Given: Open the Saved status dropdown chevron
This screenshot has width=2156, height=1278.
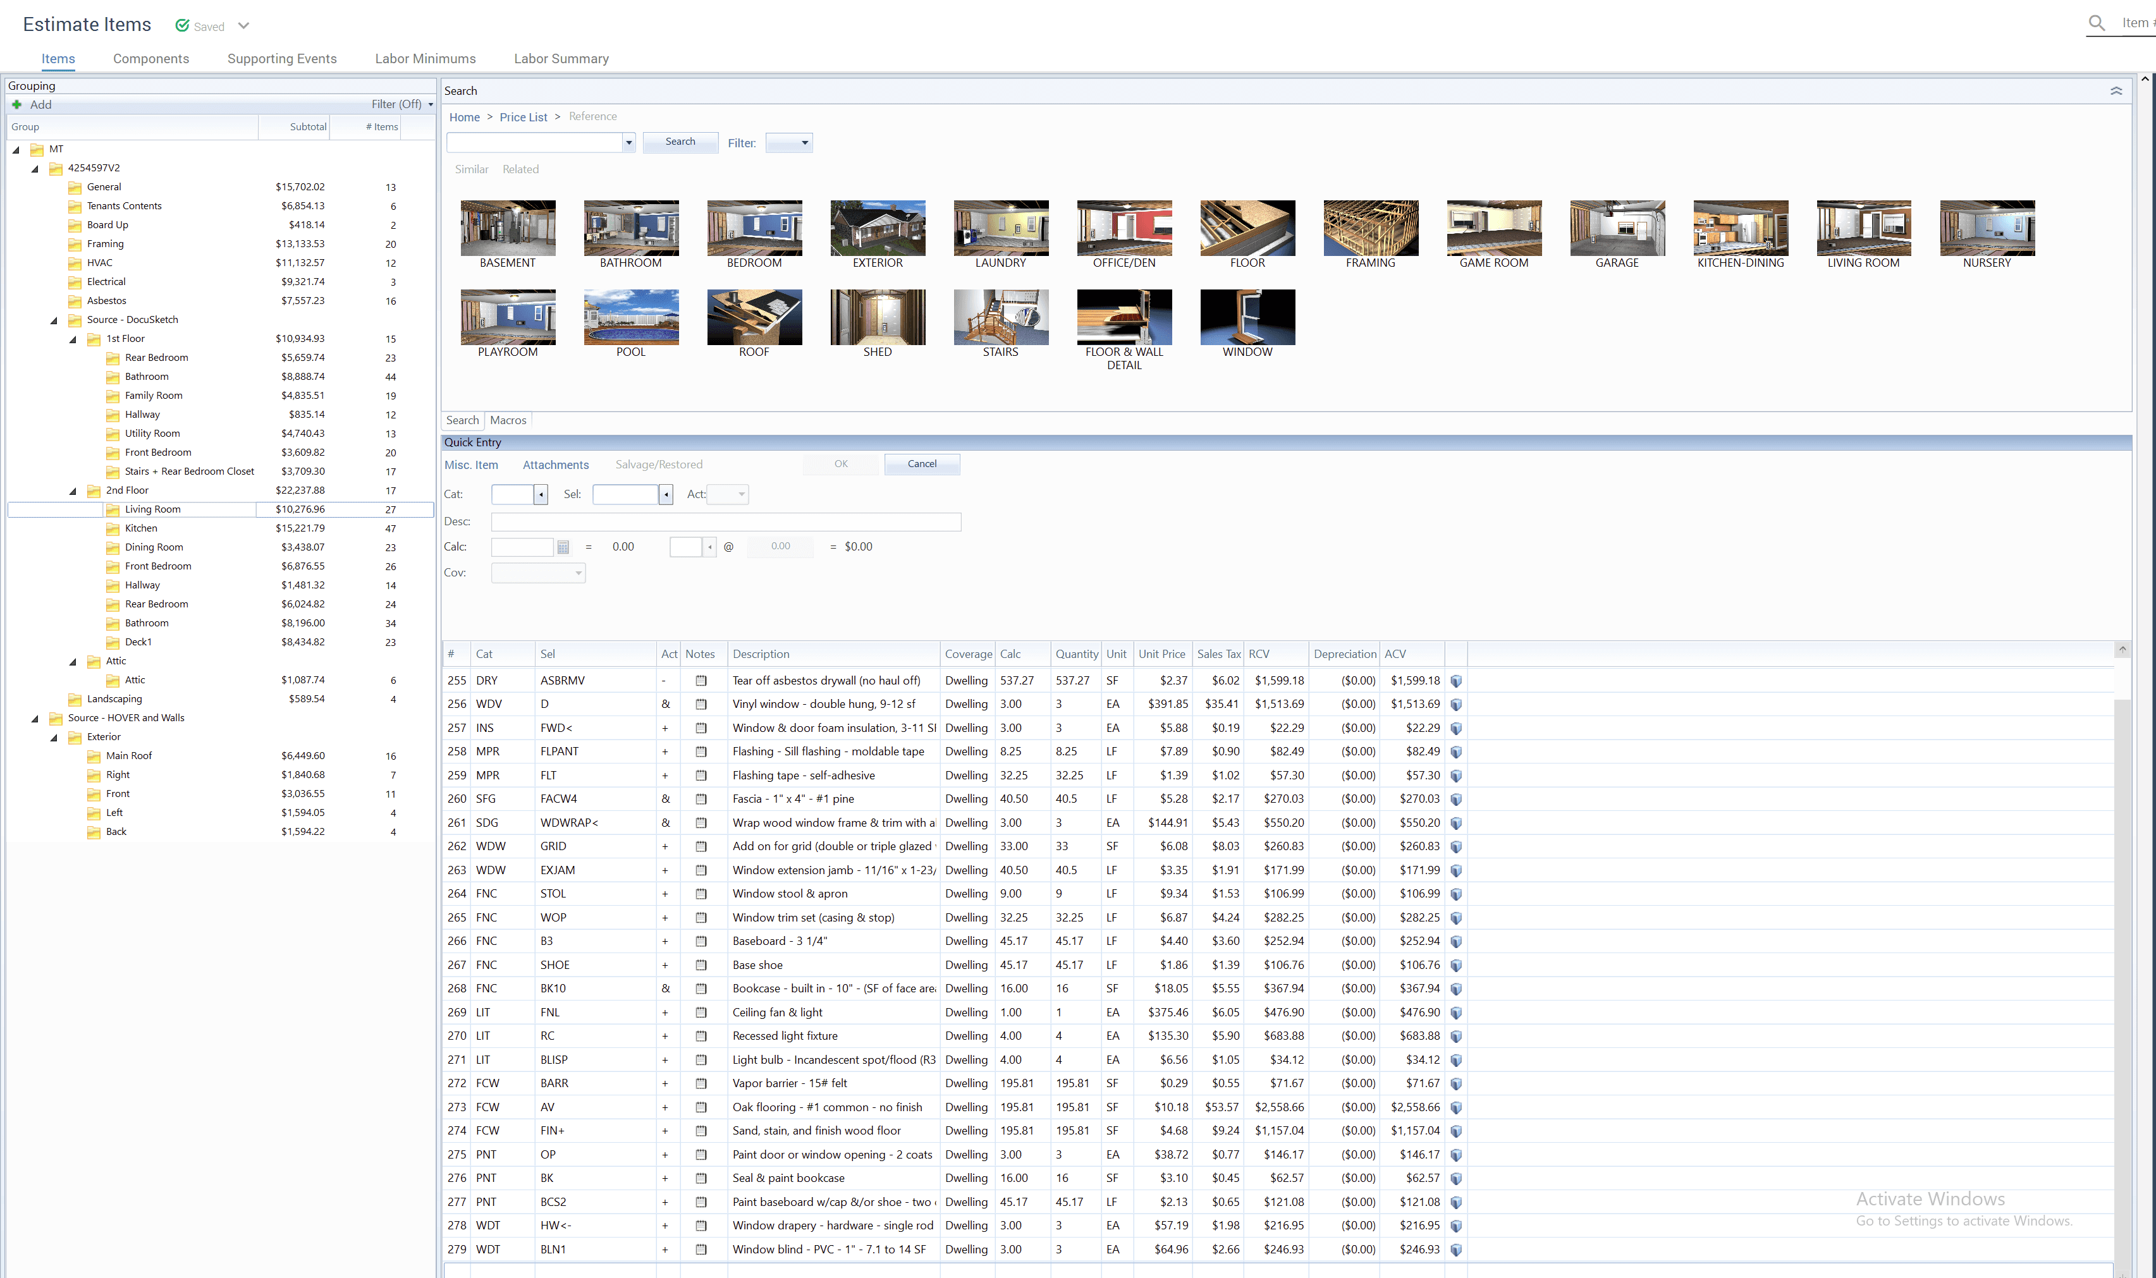Looking at the screenshot, I should click(244, 26).
